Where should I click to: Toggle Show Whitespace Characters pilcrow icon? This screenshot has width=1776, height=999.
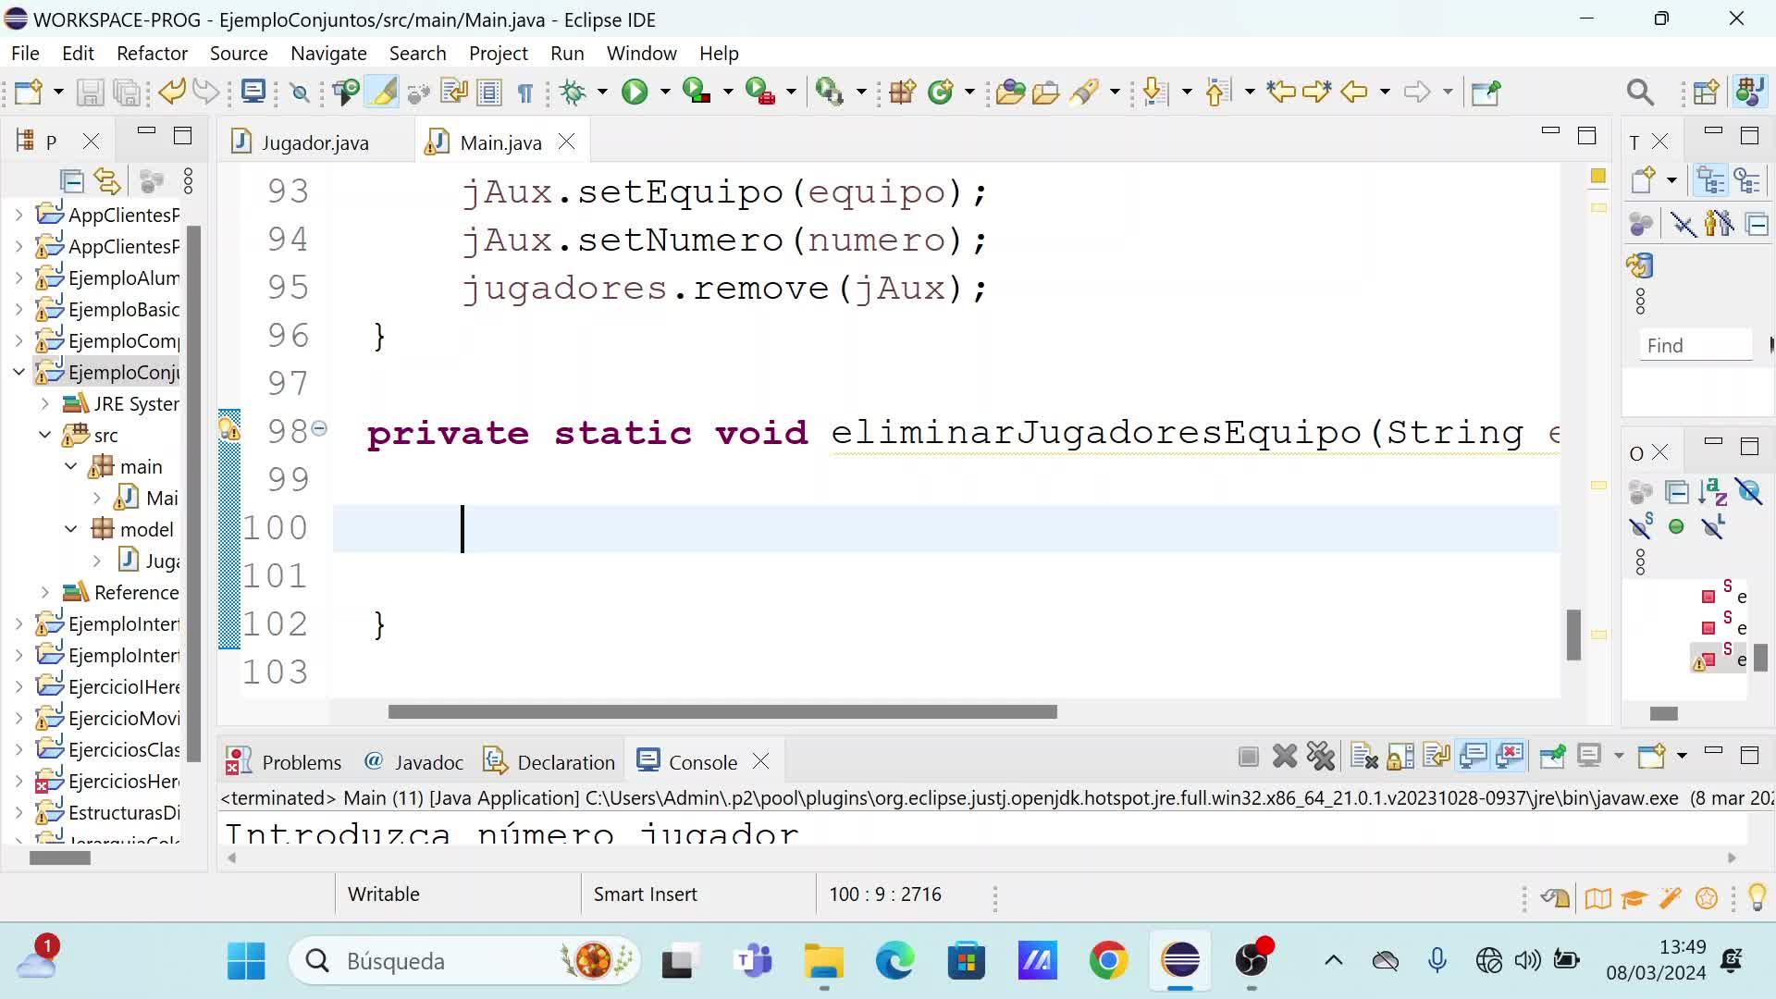[524, 92]
